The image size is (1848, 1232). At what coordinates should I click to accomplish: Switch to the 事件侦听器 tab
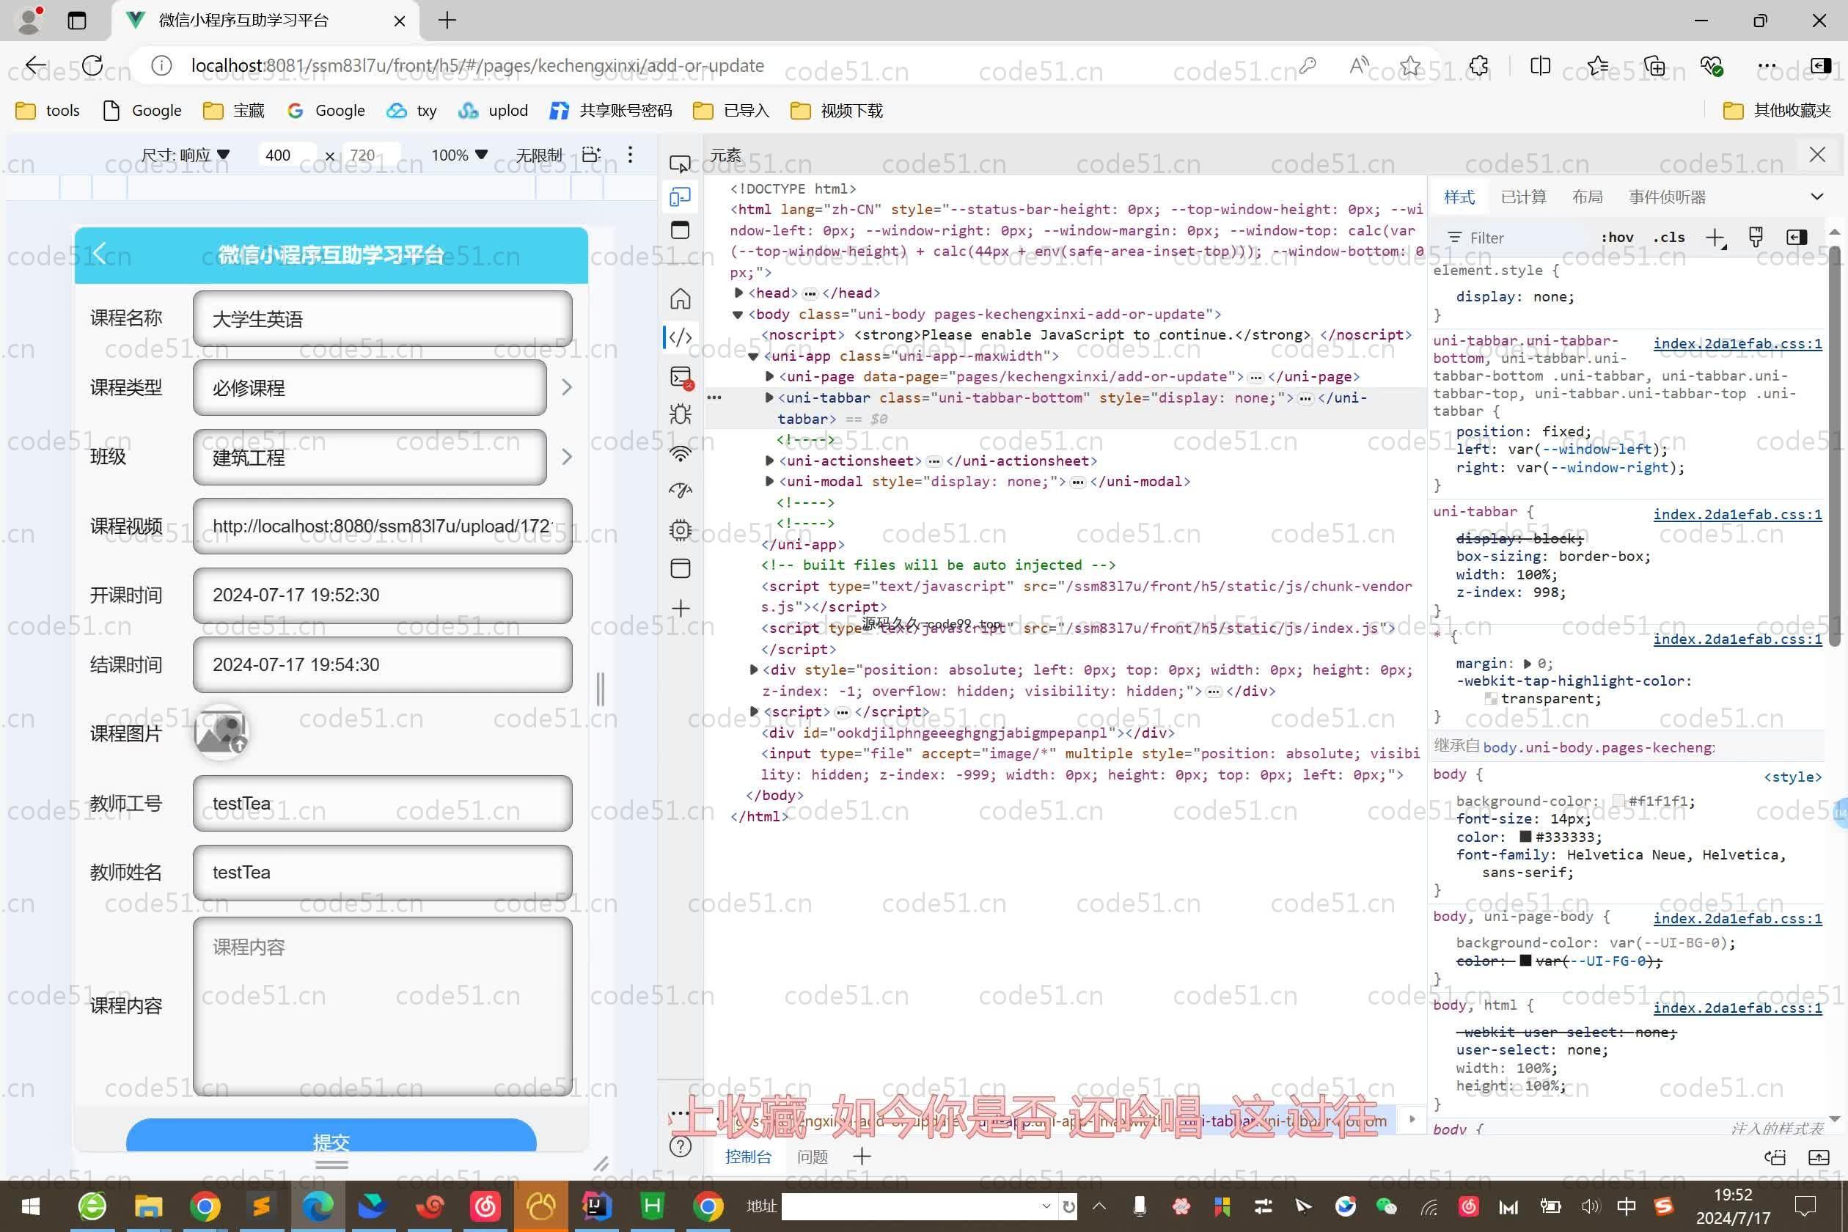point(1668,197)
